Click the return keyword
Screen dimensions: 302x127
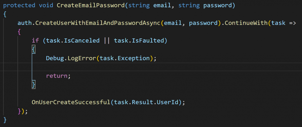point(56,76)
